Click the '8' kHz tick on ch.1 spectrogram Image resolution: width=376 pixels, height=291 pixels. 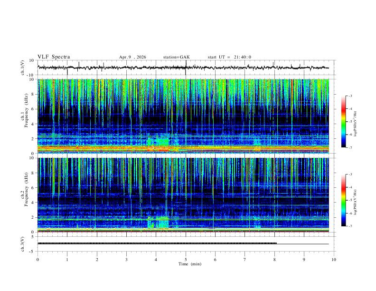click(x=33, y=94)
